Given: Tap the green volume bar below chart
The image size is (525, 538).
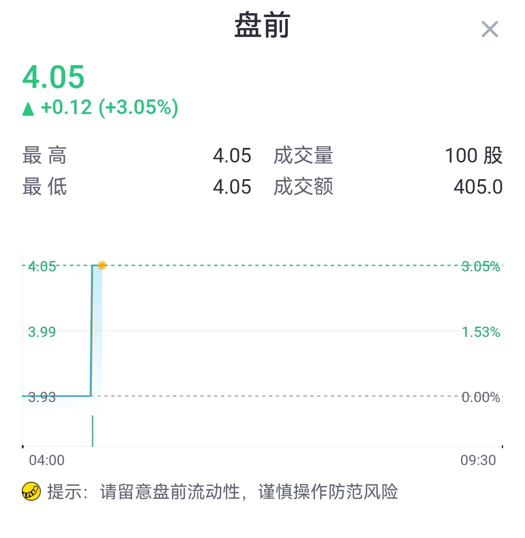Looking at the screenshot, I should pyautogui.click(x=93, y=430).
